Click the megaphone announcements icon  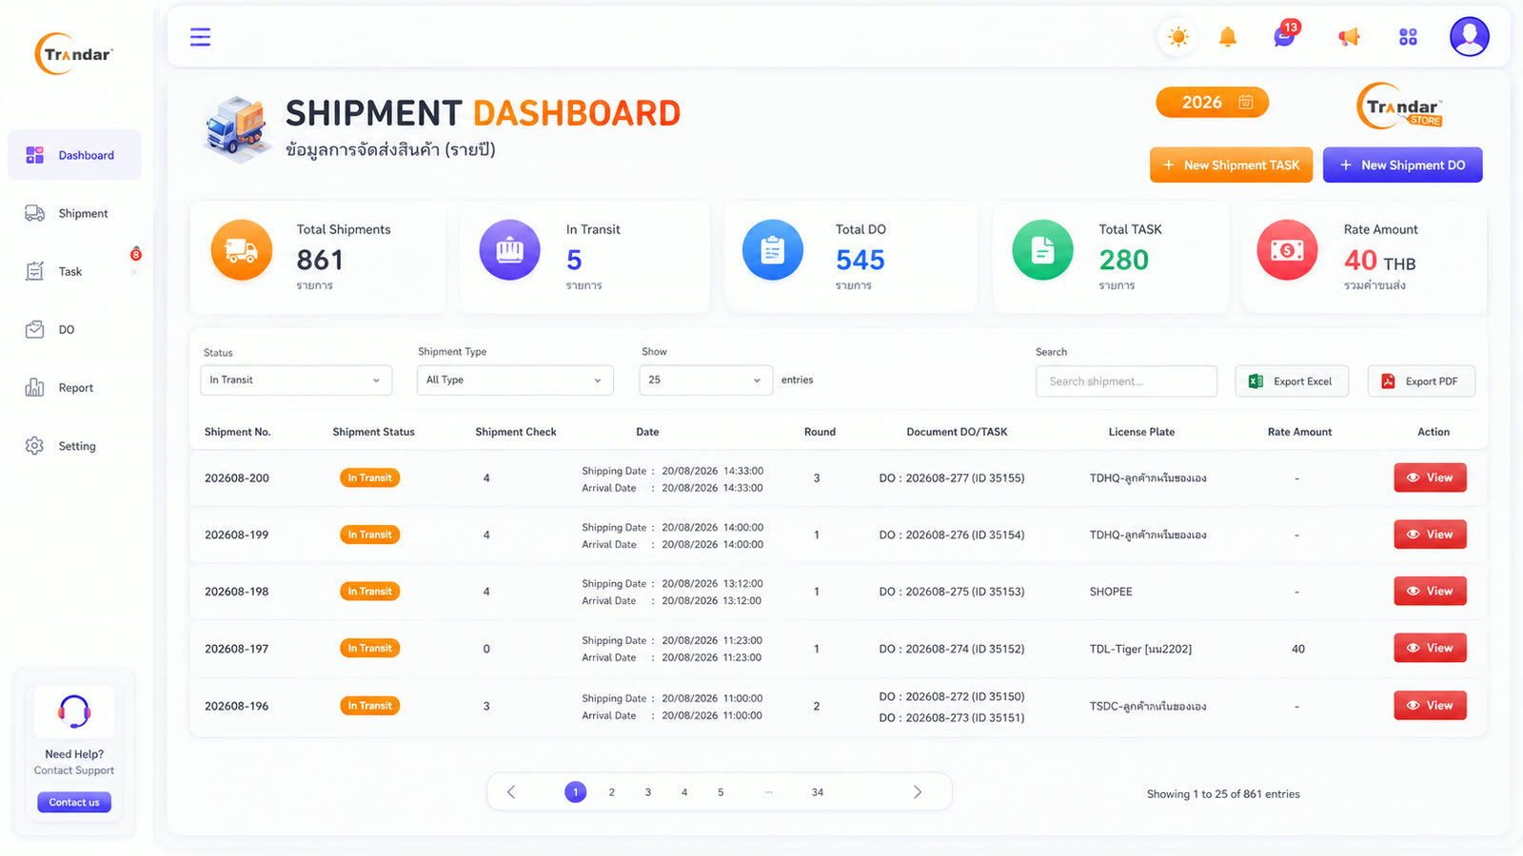1349,37
